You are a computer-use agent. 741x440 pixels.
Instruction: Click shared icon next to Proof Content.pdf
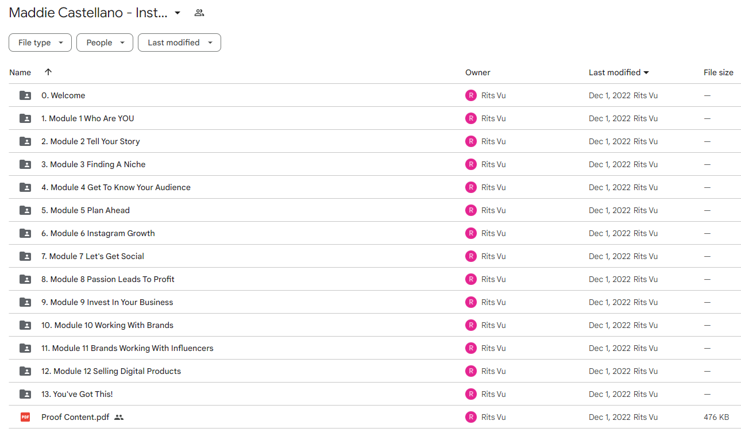click(x=119, y=417)
